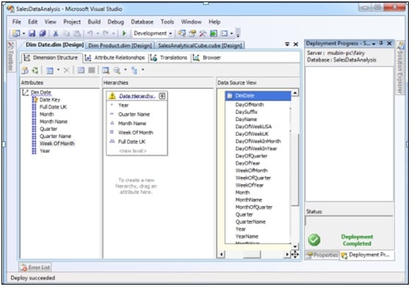Open the Translations tab

tap(169, 57)
